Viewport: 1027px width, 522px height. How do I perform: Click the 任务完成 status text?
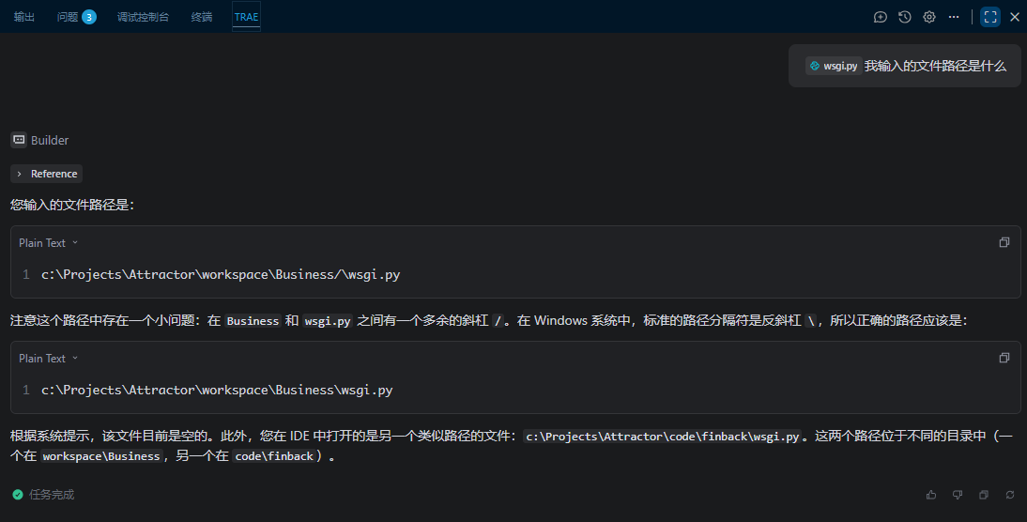coord(52,495)
